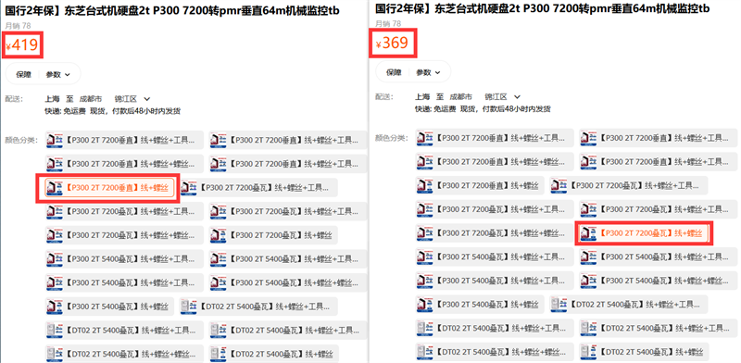Click the ¥369 price text
741x363 pixels.
pyautogui.click(x=392, y=43)
